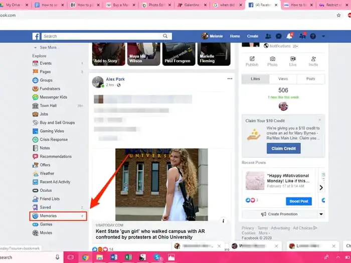
Task: Dismiss the Claim Your $10 Credit card
Action: [x=320, y=120]
